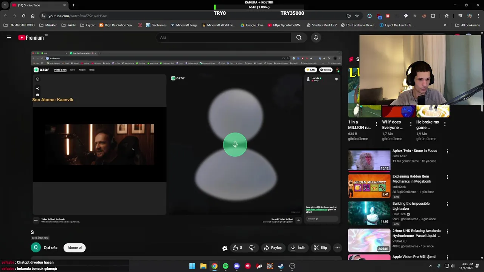Viewport: 484px width, 272px height.
Task: Open the Google Drive bookmark
Action: pyautogui.click(x=252, y=25)
